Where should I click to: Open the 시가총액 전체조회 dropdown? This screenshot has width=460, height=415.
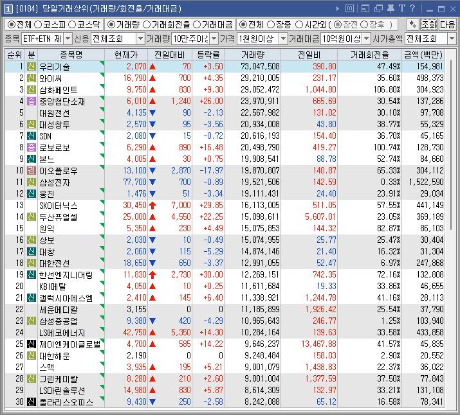click(x=452, y=39)
